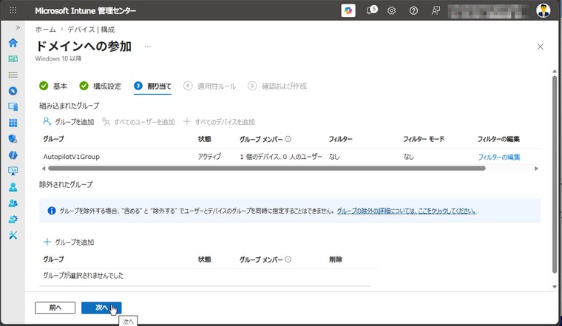Open Reports monitor icon in the sidebar
The width and height of the screenshot is (562, 326).
[13, 171]
